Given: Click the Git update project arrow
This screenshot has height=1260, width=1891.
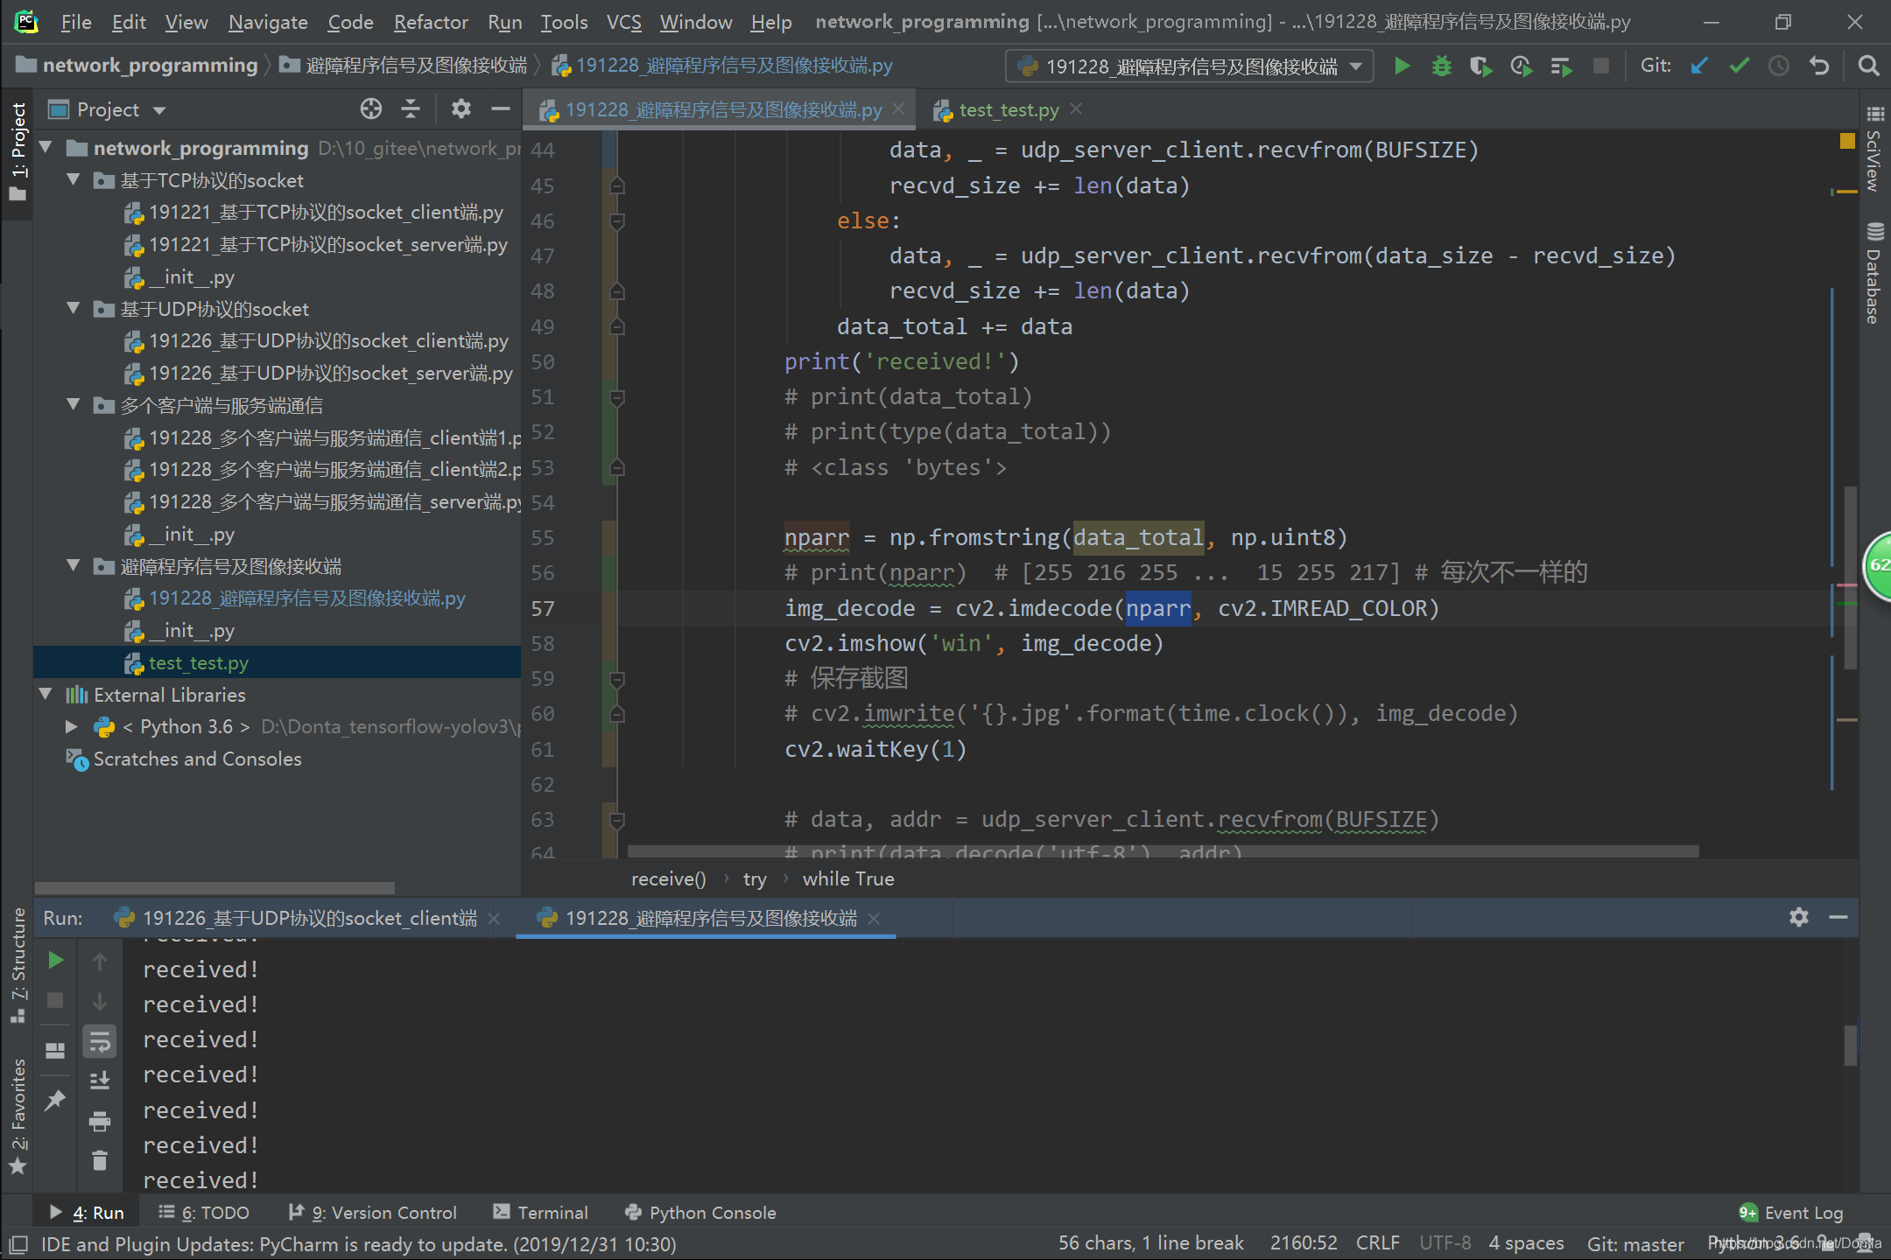Looking at the screenshot, I should (x=1699, y=66).
